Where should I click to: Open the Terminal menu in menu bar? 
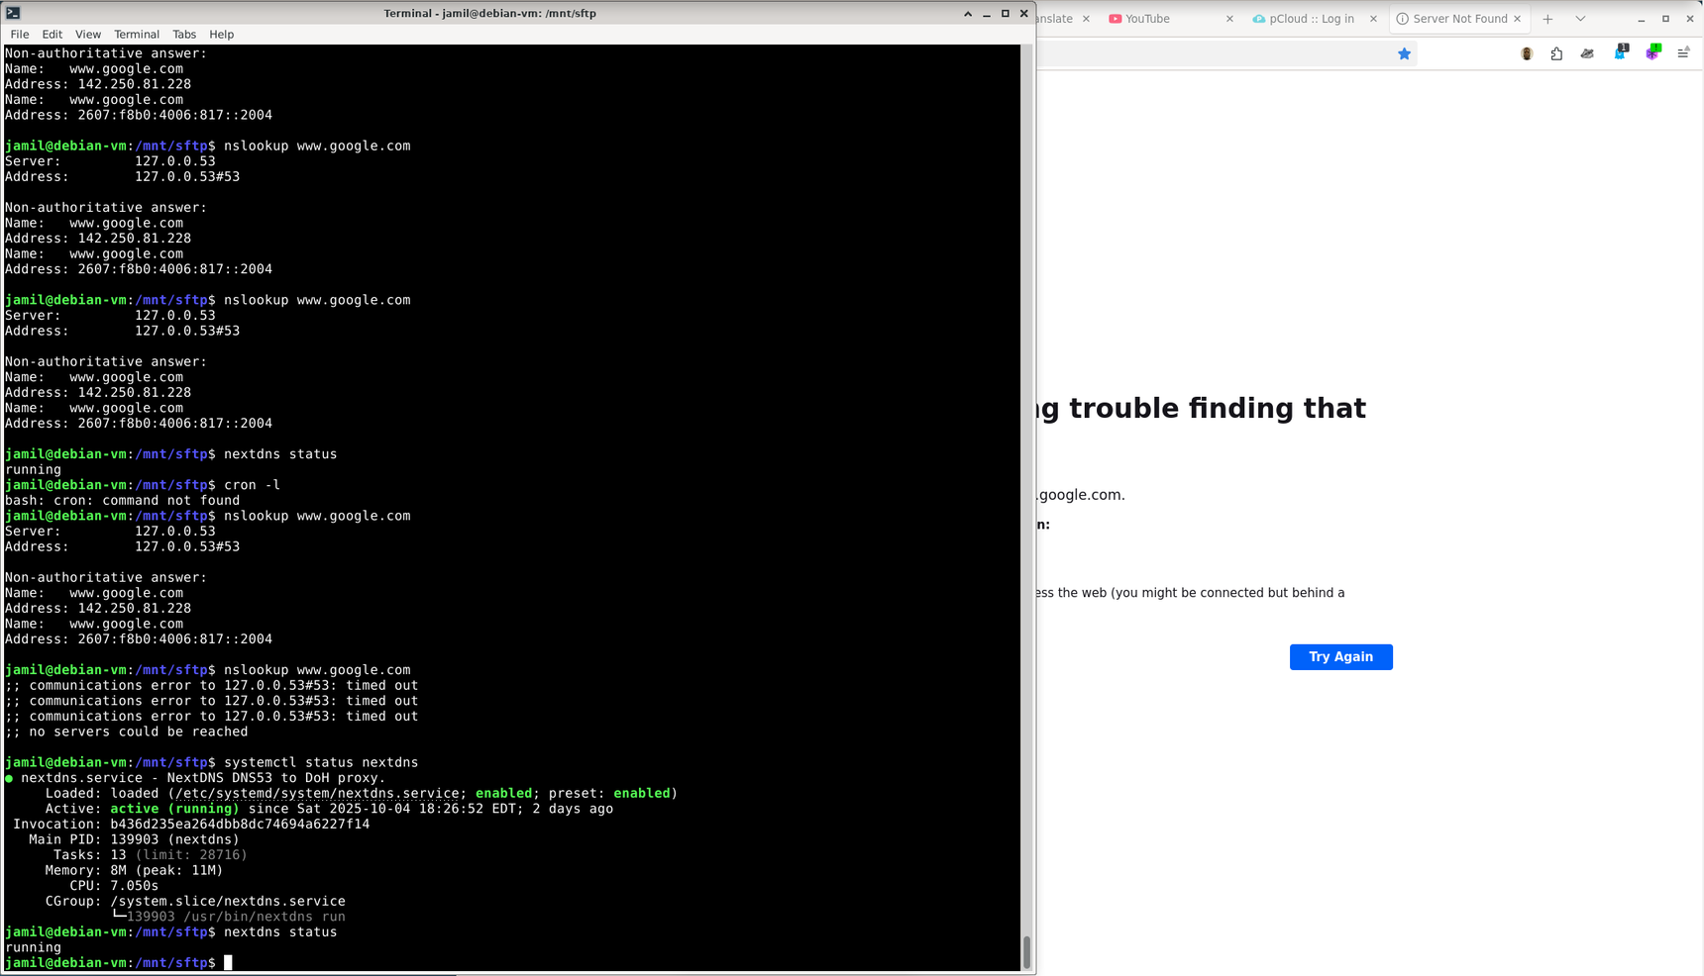point(137,34)
